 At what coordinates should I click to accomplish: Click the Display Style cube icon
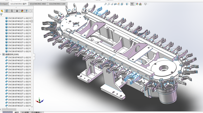(x=127, y=4)
